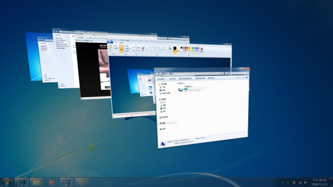Change view icon in Explorer toolbar
Screen dimensions: 333x187
click(x=238, y=77)
